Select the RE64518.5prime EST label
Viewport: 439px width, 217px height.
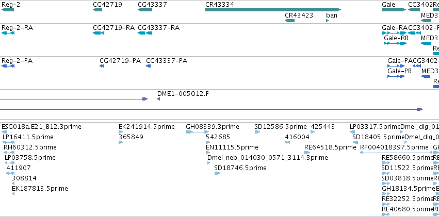tap(330, 147)
